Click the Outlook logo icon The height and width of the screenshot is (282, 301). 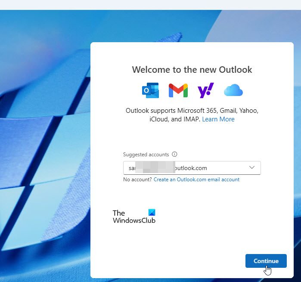(x=151, y=90)
